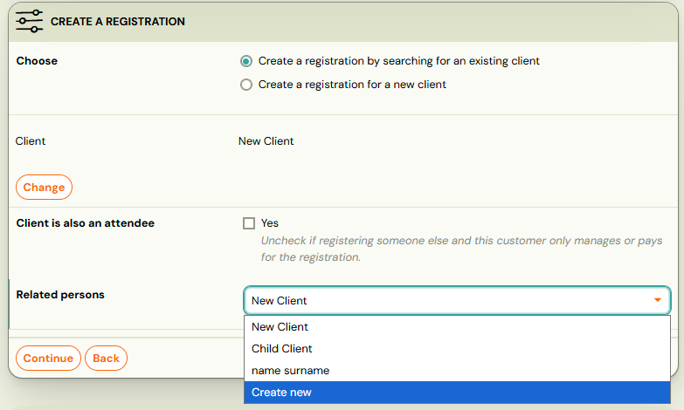Click the Continue button
Viewport: 684px width, 410px height.
pos(48,359)
